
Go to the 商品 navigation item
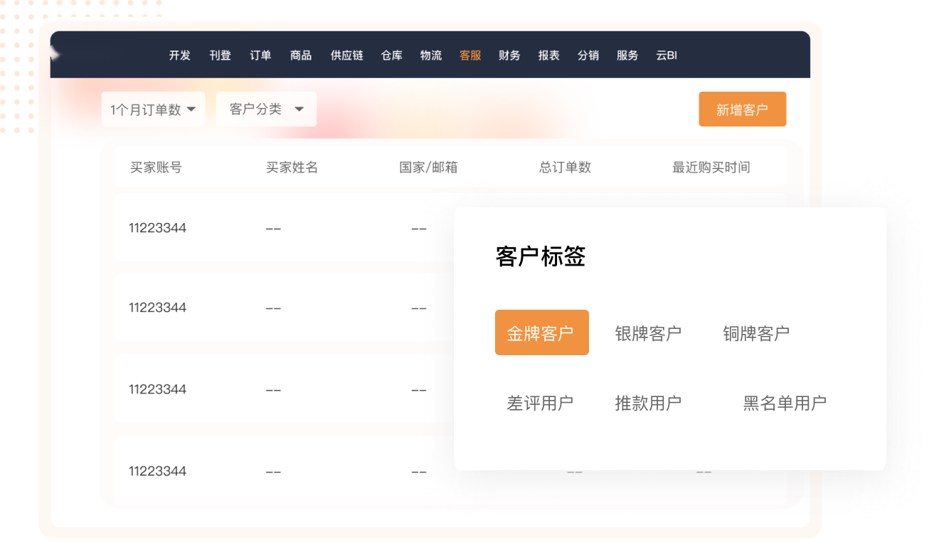(x=301, y=55)
